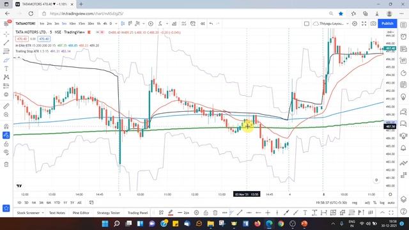Viewport: 409px width, 230px height.
Task: Toggle the adj price adjustment option
Action: coord(367,203)
